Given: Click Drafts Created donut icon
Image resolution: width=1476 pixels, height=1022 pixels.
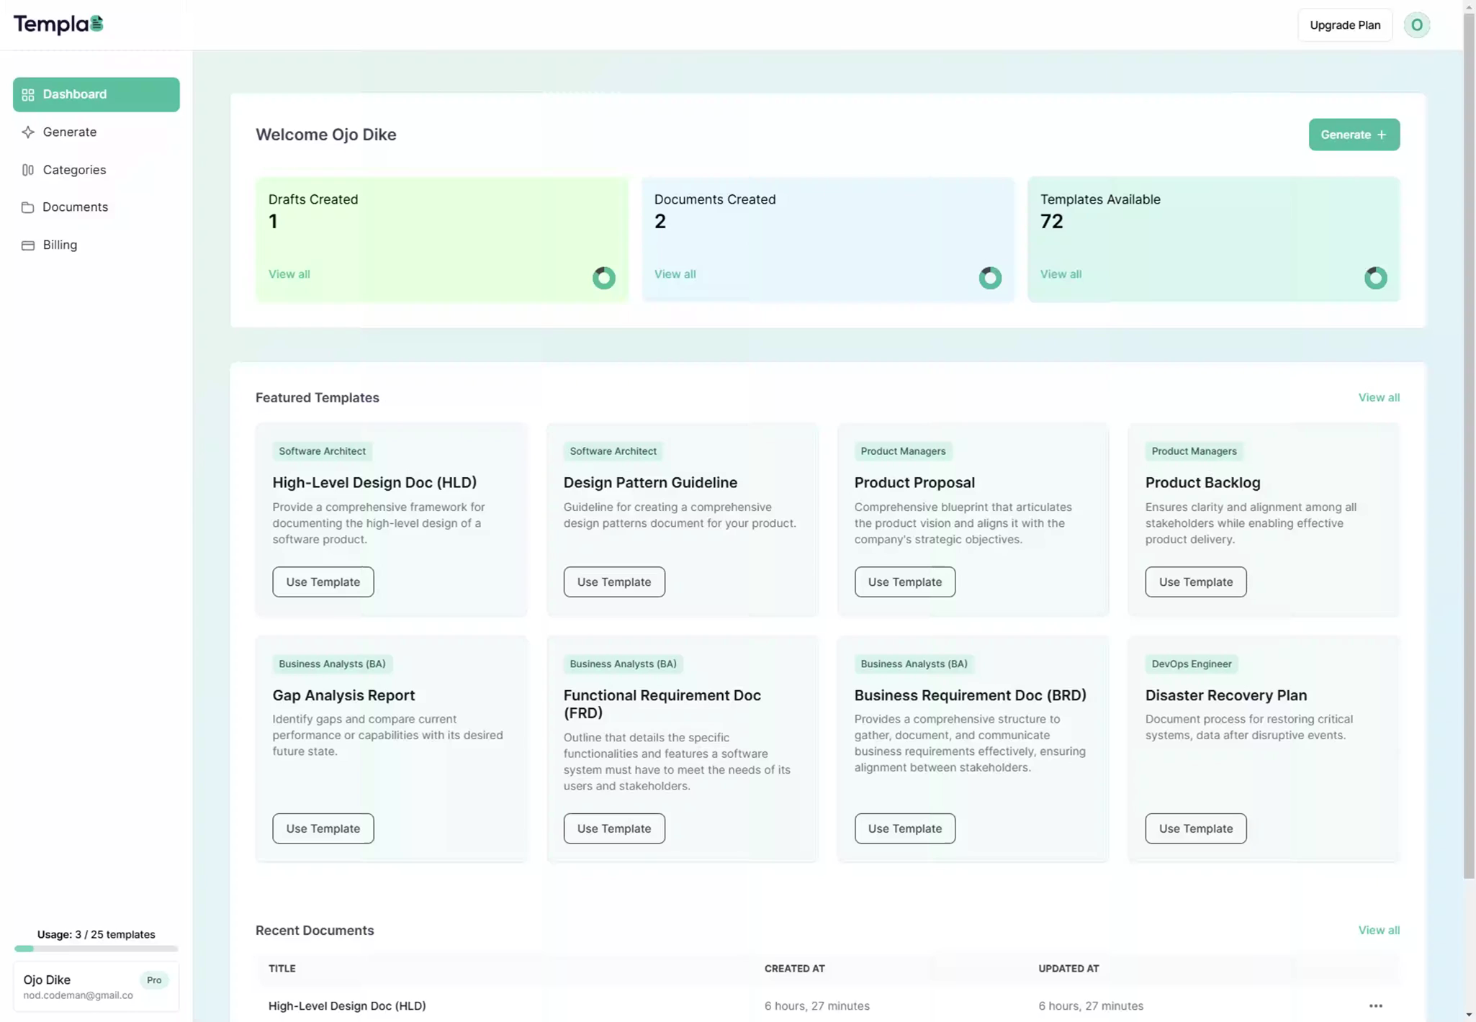Looking at the screenshot, I should (x=603, y=277).
